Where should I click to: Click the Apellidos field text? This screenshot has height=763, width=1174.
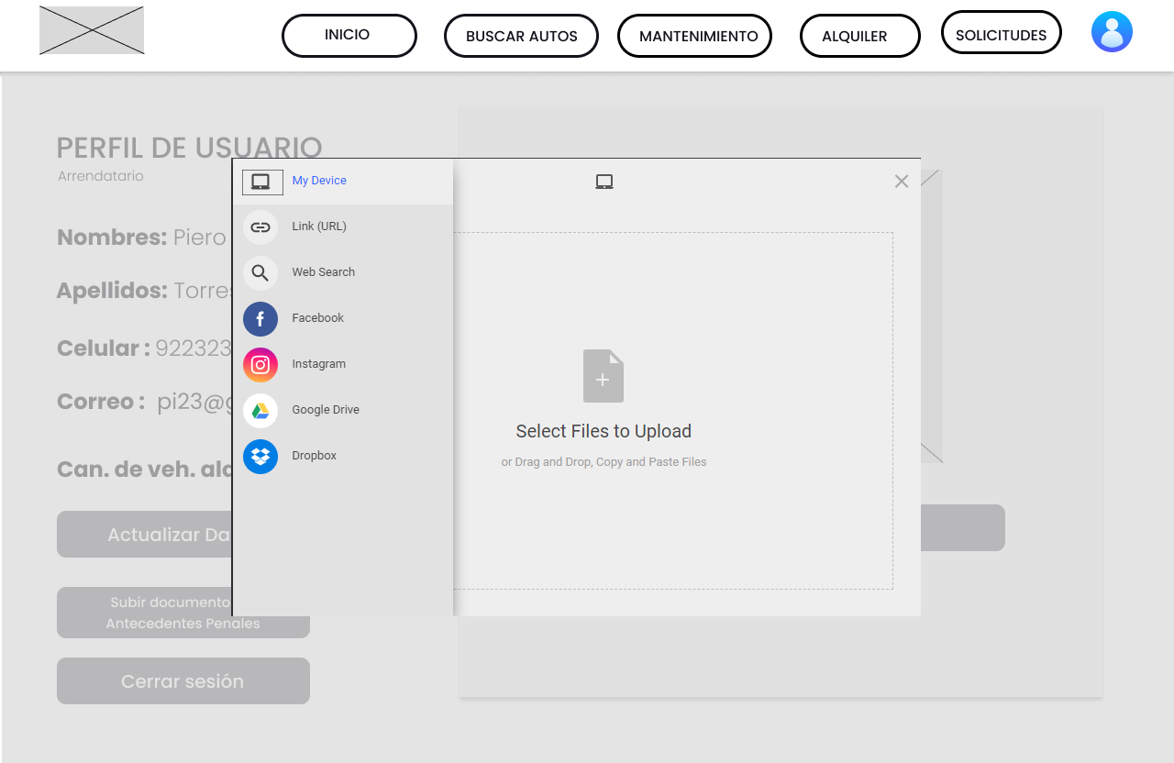coord(144,291)
